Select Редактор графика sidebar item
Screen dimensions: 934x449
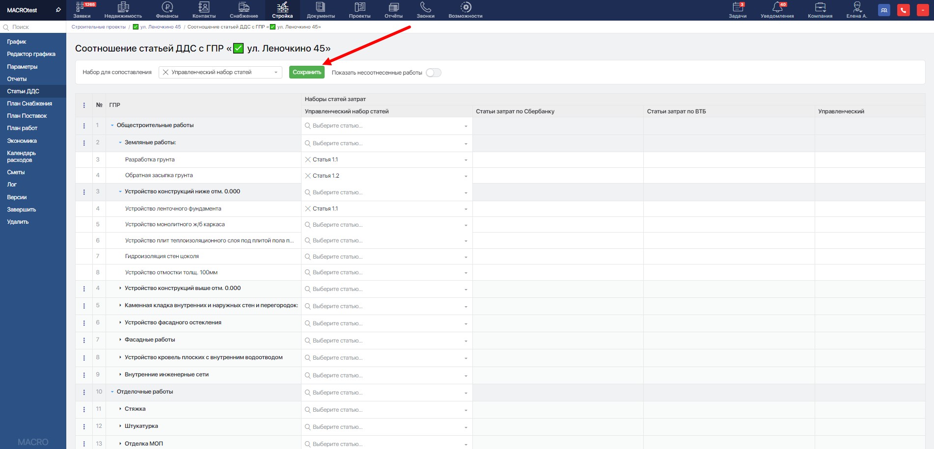[31, 54]
